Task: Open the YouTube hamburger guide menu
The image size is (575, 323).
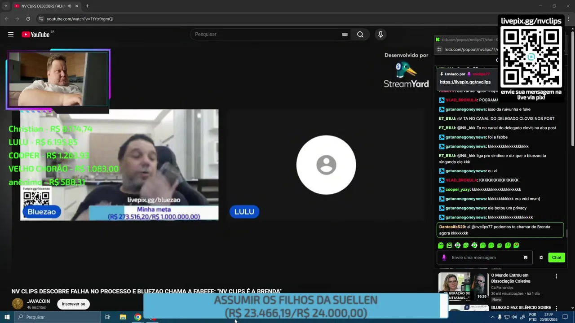Action: [x=11, y=35]
